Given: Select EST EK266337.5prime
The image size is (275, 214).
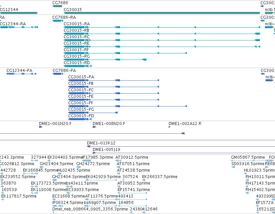Looking at the screenshot, I should (x=160, y=177).
